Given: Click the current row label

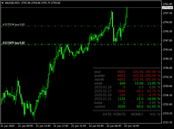Looking at the screenshot, I should click(100, 107).
